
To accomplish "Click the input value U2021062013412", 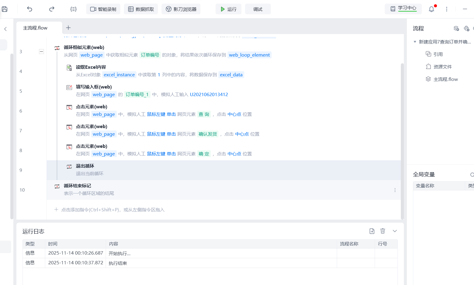I will pos(209,95).
